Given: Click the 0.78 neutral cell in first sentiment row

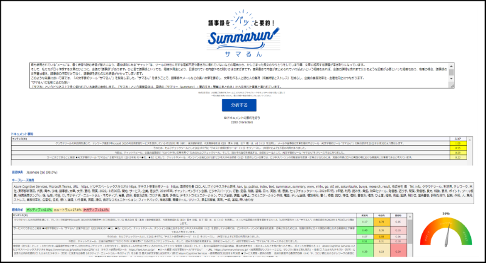Looking at the screenshot, I should (x=382, y=222).
